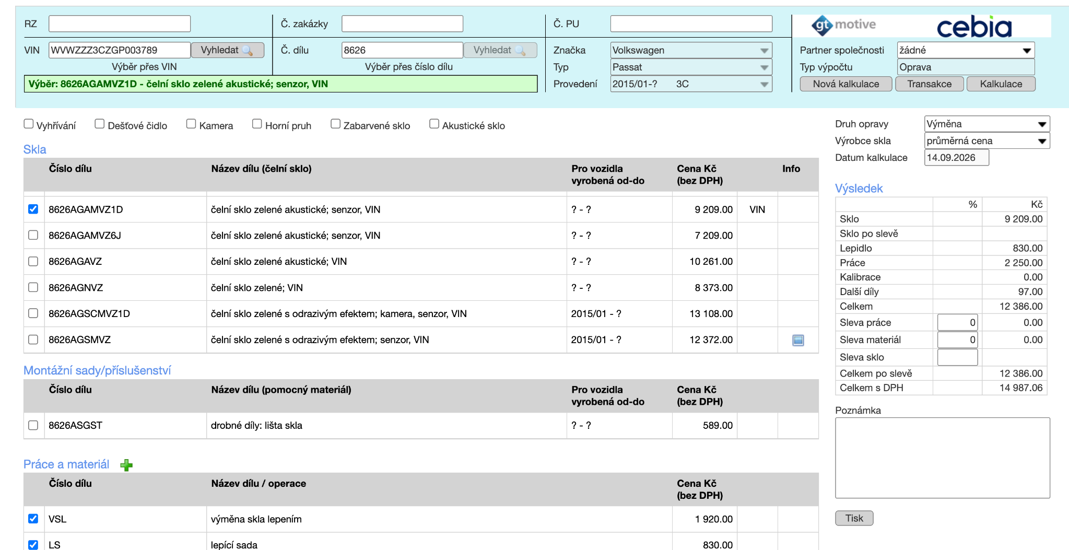1069x550 pixels.
Task: Click the green plus icon beside Práce a materiál
Action: click(126, 465)
